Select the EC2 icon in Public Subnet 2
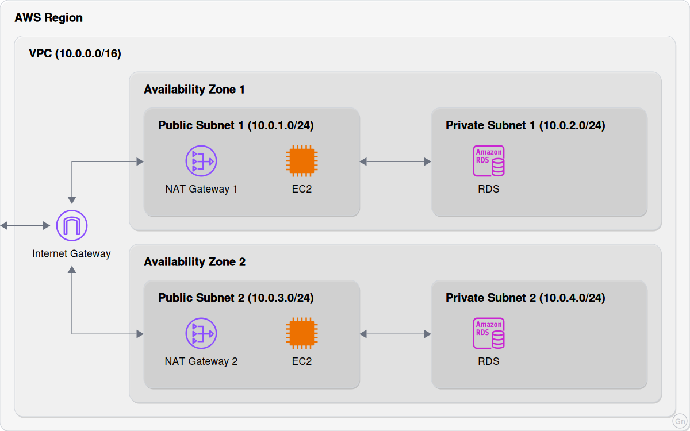This screenshot has height=431, width=690. 302,333
